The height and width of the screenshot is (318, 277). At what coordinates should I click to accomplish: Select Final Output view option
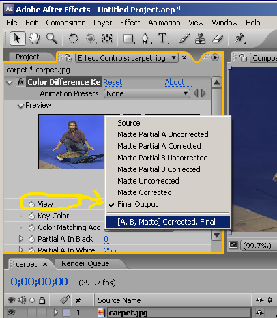169,204
